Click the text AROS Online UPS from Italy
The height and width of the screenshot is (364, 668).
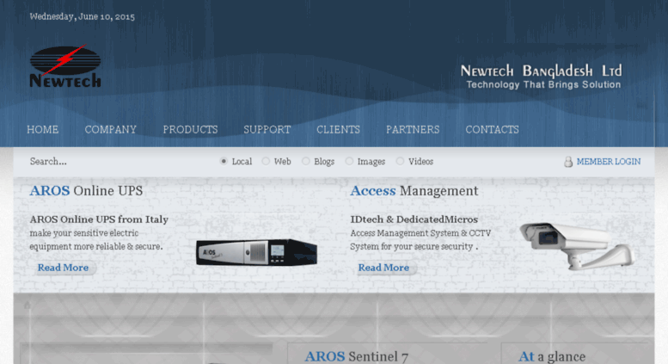click(x=99, y=219)
